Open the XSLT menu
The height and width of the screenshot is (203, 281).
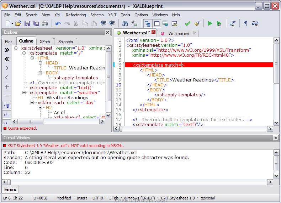(x=112, y=15)
